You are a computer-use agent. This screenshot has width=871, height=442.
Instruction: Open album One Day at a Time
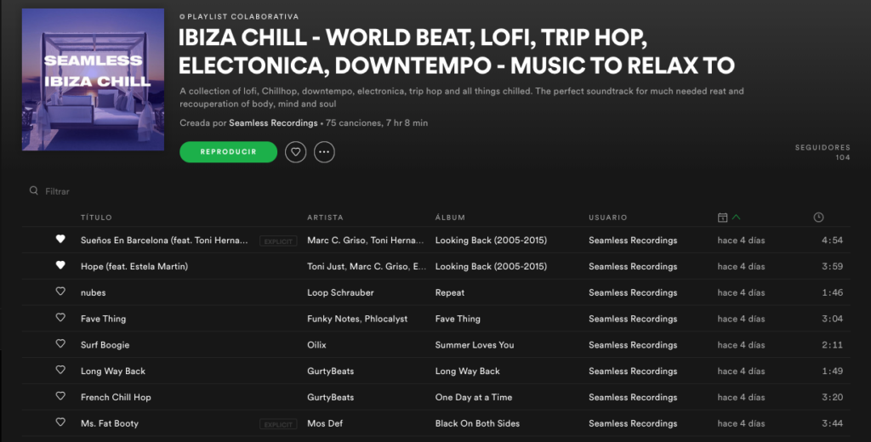(x=473, y=397)
